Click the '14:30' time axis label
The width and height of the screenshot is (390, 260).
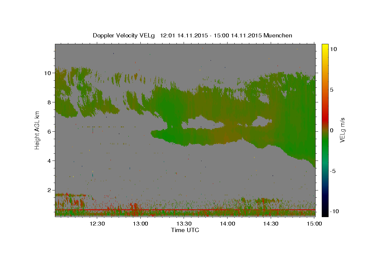pyautogui.click(x=271, y=224)
